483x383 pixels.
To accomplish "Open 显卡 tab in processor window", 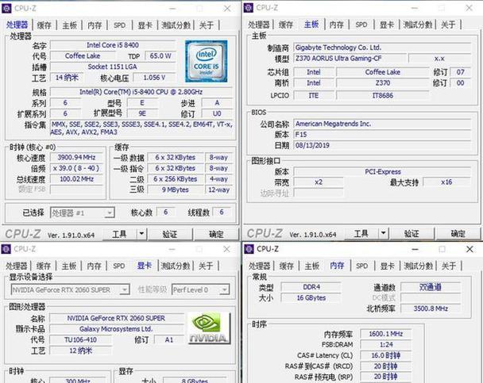I will coord(145,25).
